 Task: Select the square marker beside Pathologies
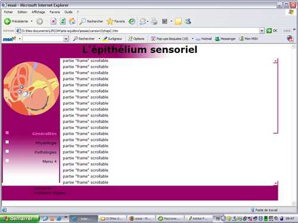click(7, 151)
